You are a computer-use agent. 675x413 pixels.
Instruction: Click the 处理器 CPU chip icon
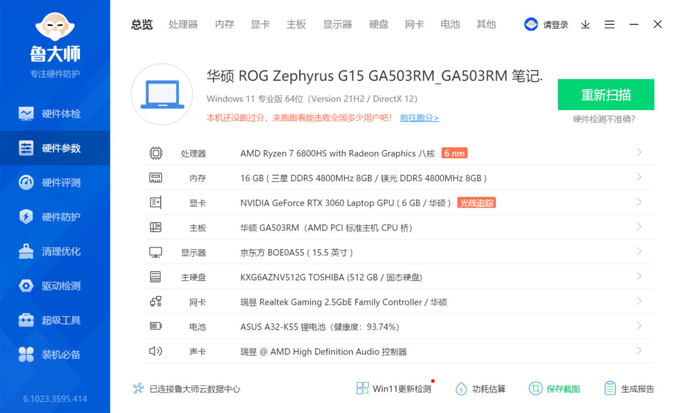coord(156,153)
